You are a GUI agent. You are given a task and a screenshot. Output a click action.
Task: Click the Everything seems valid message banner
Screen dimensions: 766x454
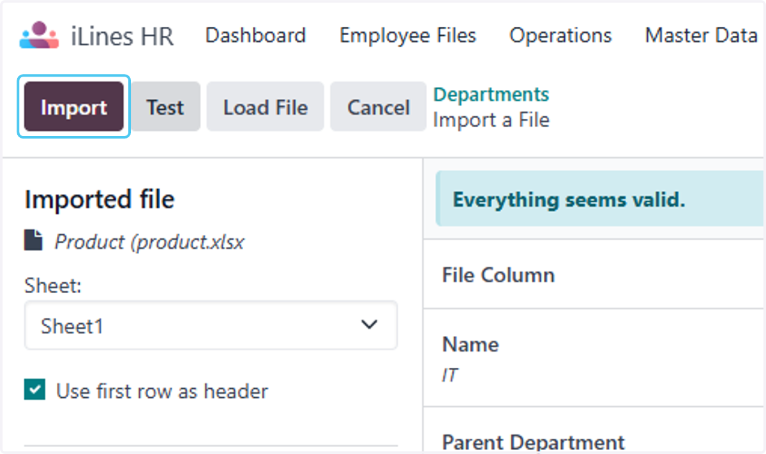tap(600, 199)
